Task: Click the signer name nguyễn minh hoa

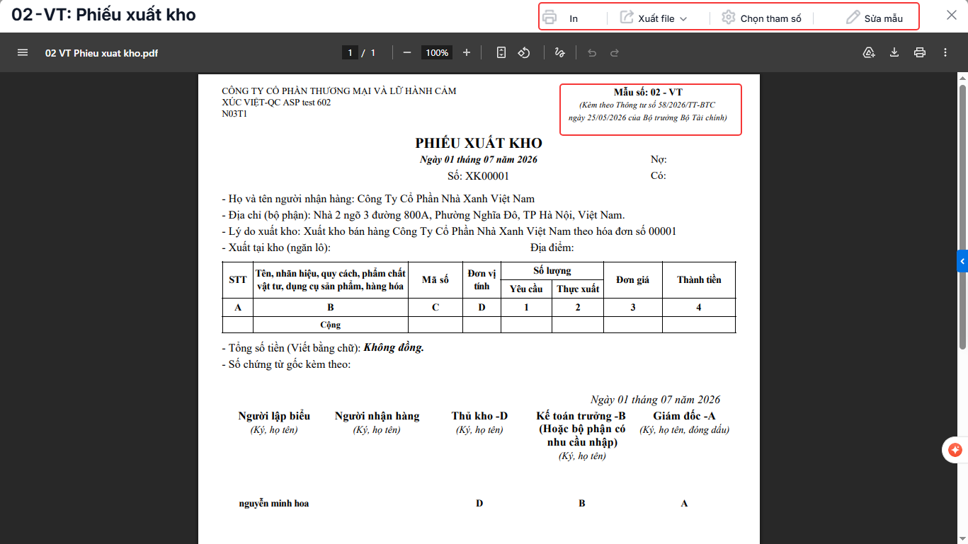Action: pyautogui.click(x=274, y=504)
